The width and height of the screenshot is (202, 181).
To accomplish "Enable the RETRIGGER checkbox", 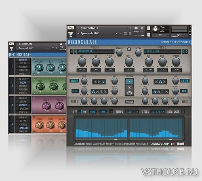I will (183, 112).
